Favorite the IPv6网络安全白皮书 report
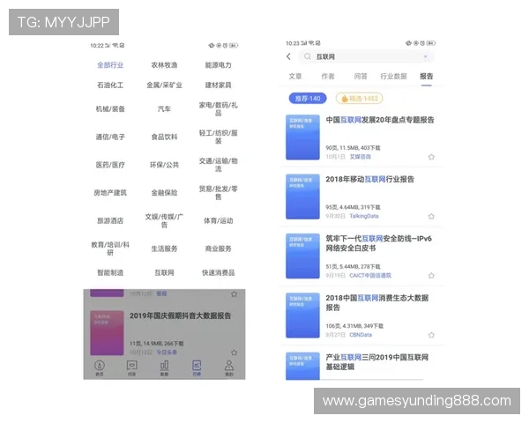 431,276
